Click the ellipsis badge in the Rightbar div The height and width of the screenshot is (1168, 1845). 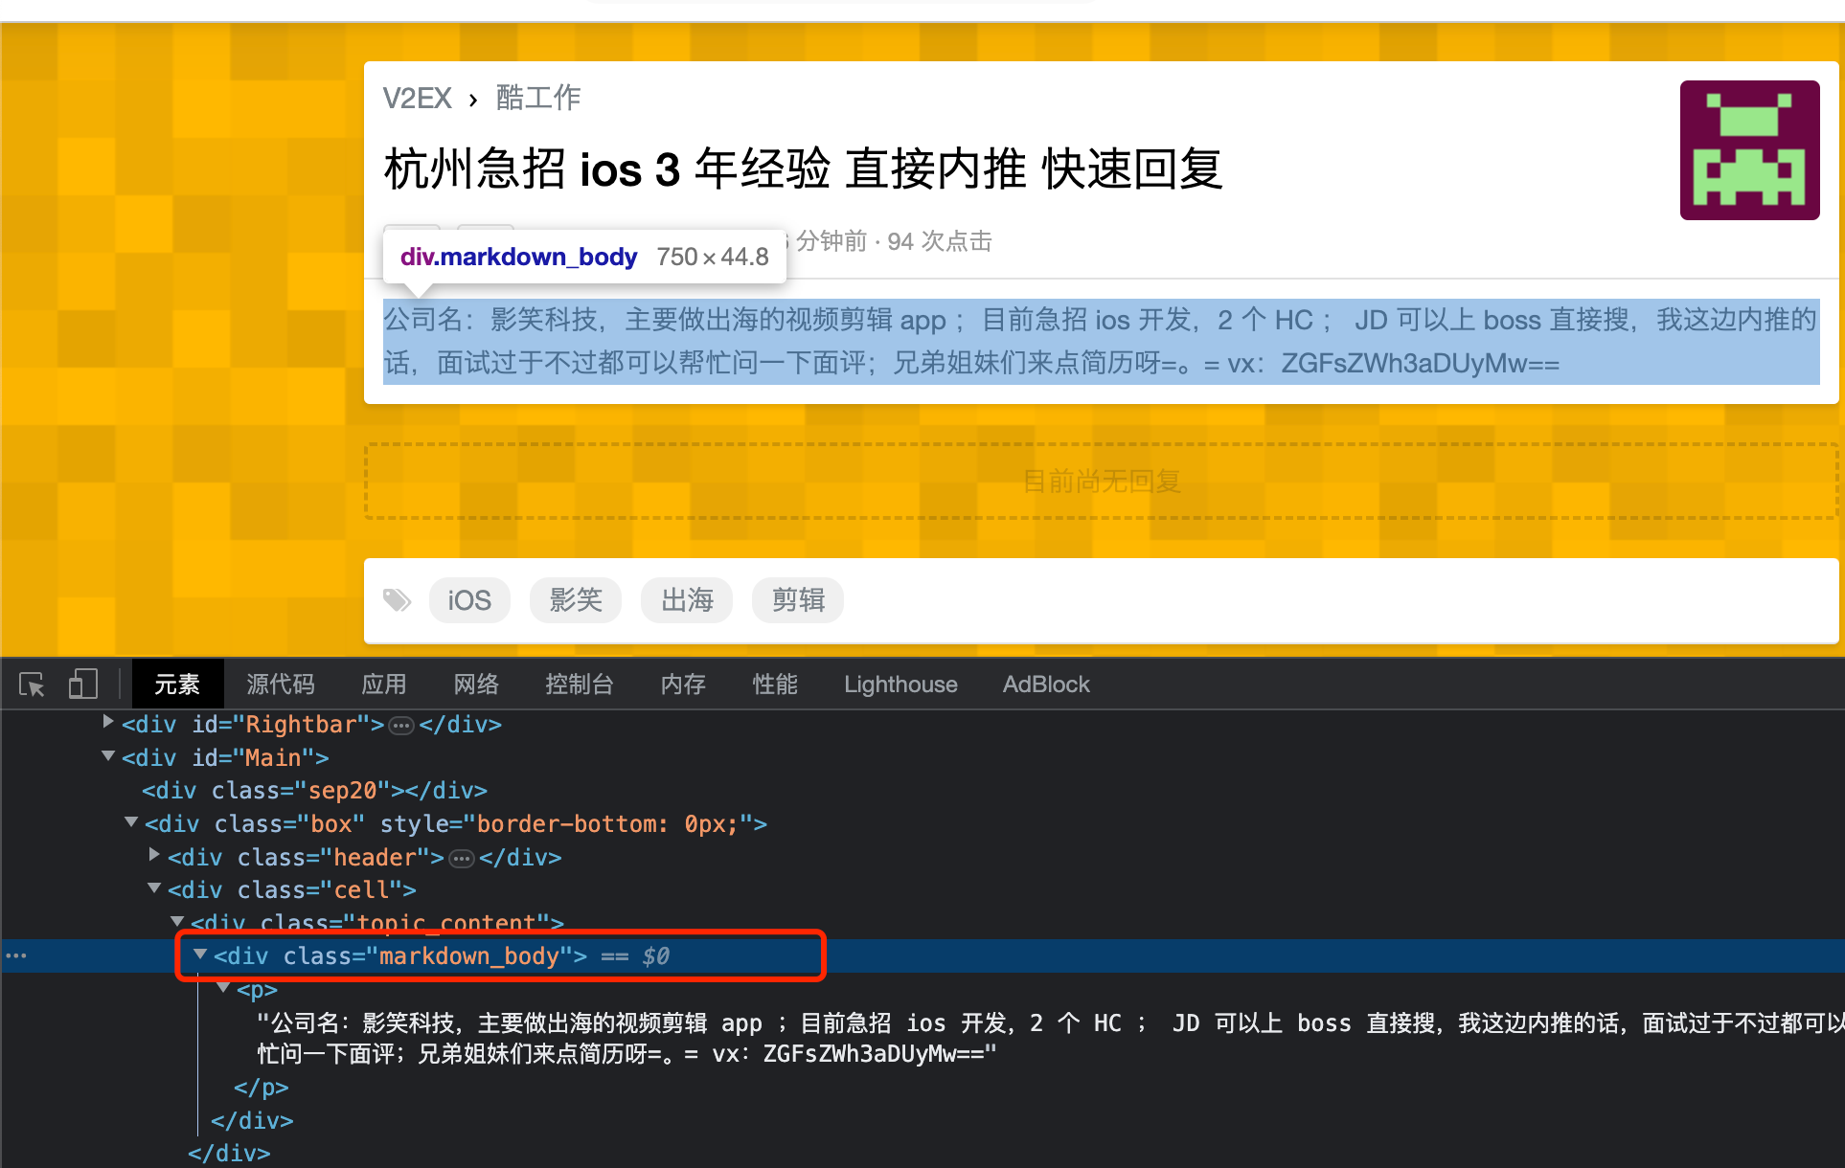coord(401,726)
